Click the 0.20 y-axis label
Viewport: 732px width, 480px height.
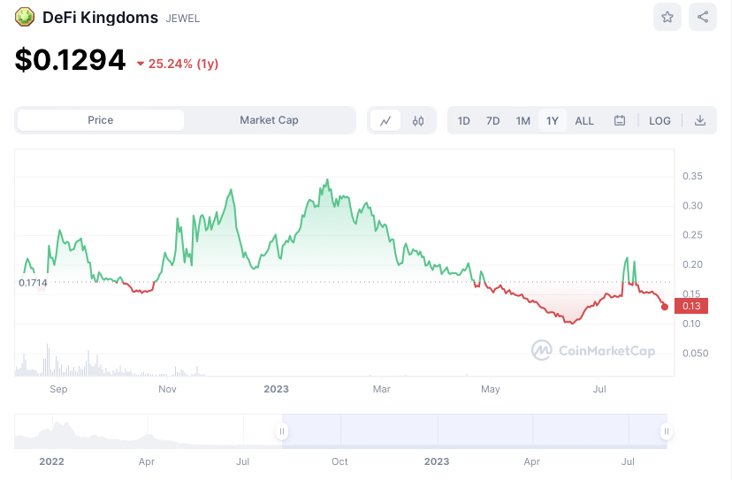(x=692, y=264)
